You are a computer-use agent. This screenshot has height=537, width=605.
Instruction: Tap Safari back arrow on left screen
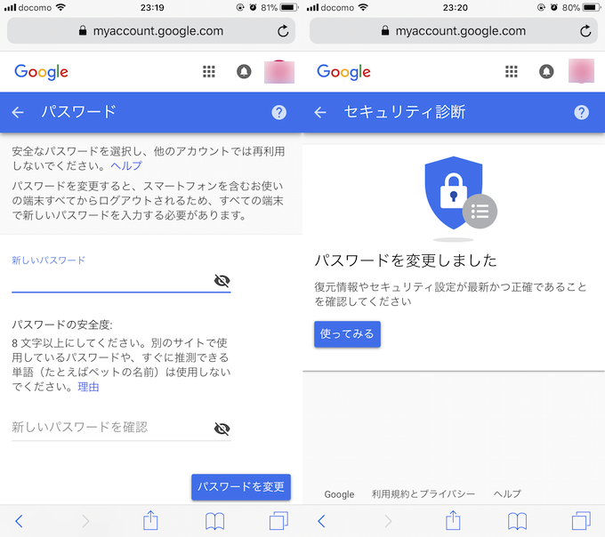[19, 521]
